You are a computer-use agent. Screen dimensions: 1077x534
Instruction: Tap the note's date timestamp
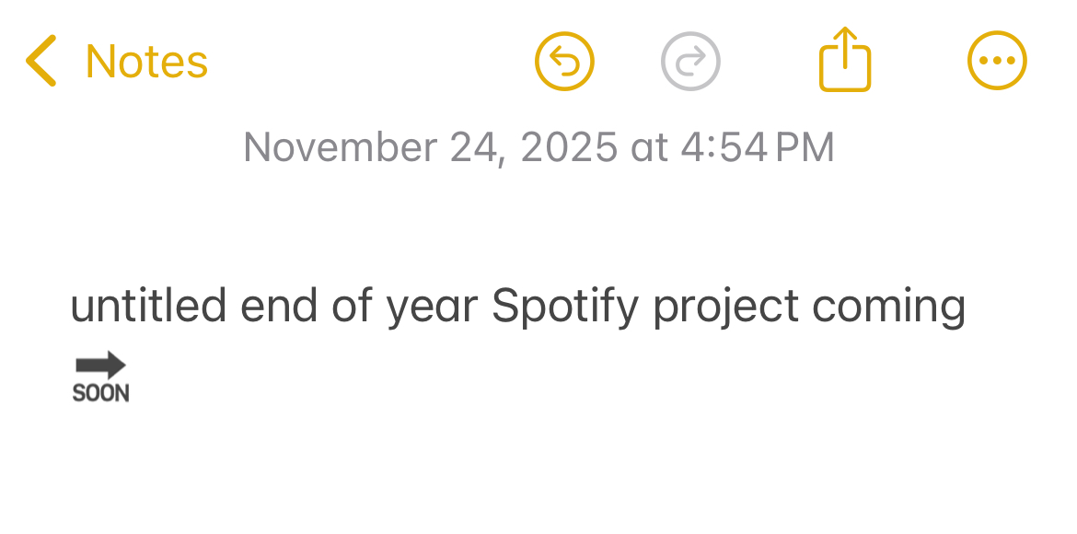538,147
